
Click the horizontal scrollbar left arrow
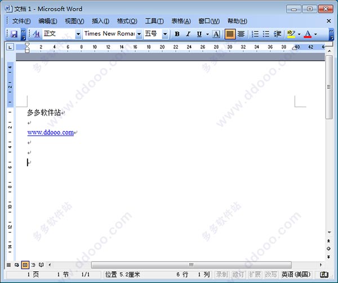[x=50, y=264]
